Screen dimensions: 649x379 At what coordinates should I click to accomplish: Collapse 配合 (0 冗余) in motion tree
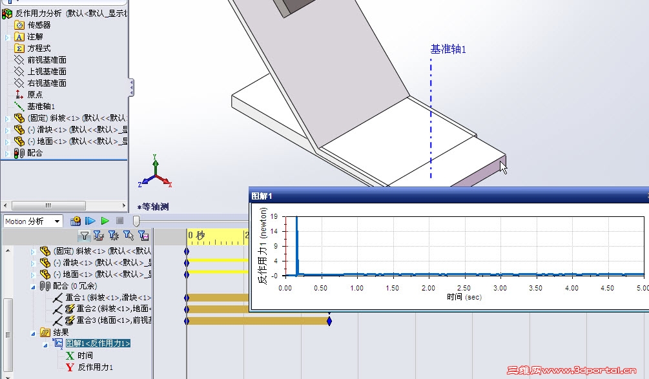33,286
